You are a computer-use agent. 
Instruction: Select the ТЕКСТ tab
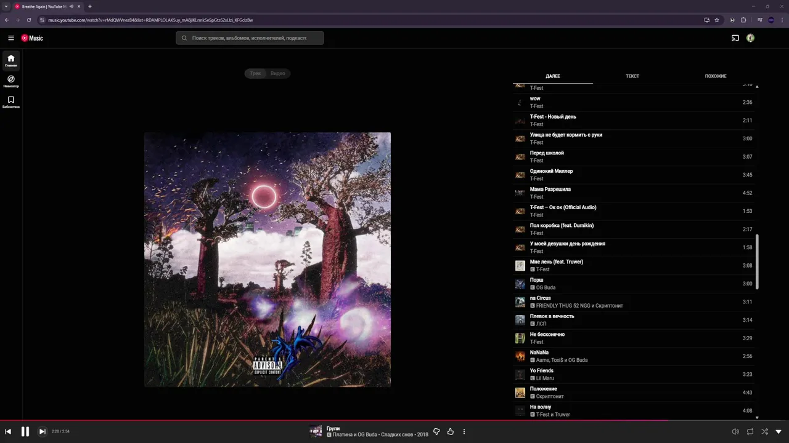(x=632, y=76)
